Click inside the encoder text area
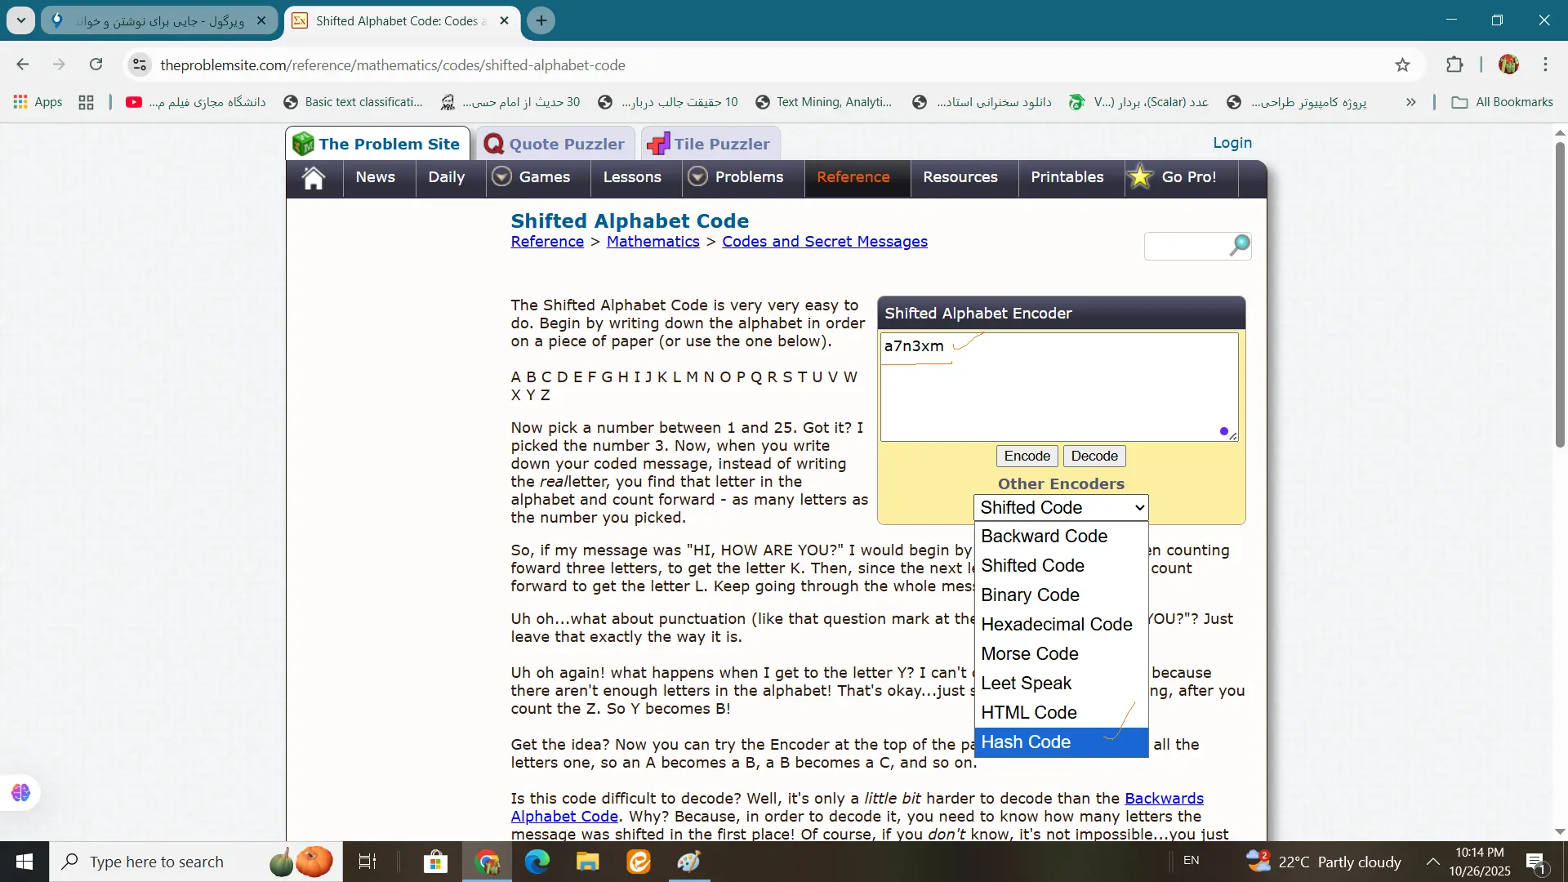The width and height of the screenshot is (1568, 882). pyautogui.click(x=1058, y=392)
